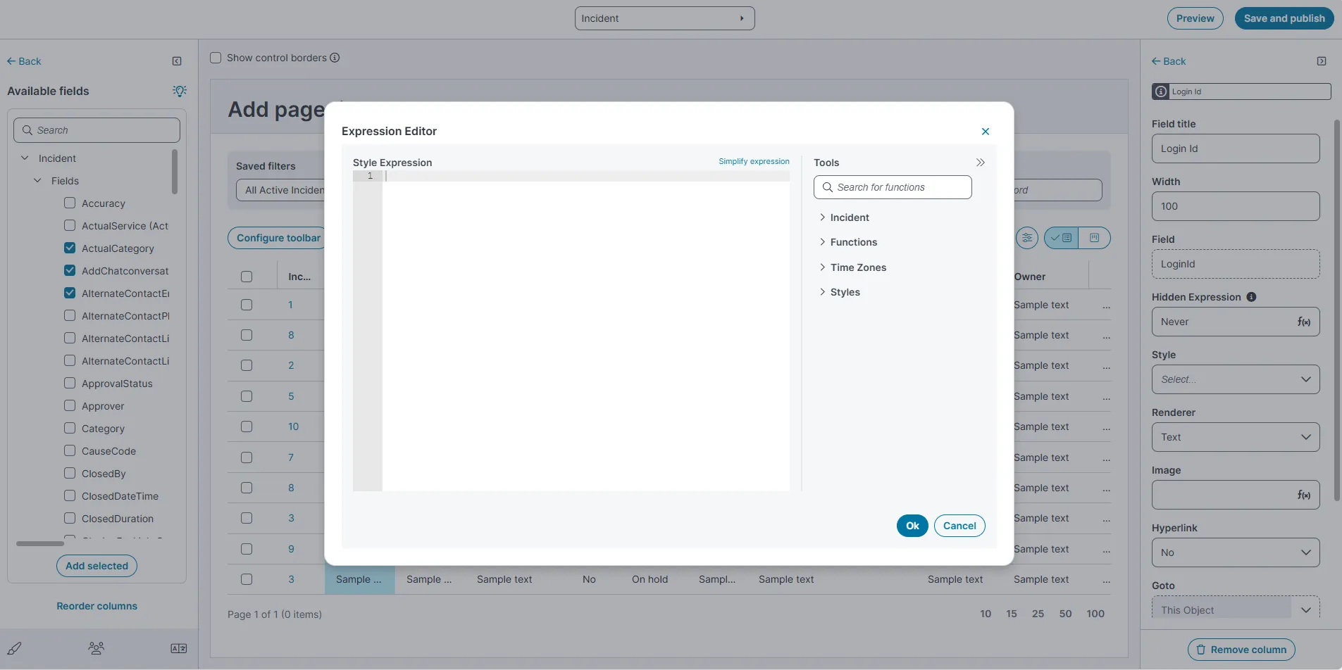
Task: Open the Renderer Text dropdown
Action: coord(1236,437)
